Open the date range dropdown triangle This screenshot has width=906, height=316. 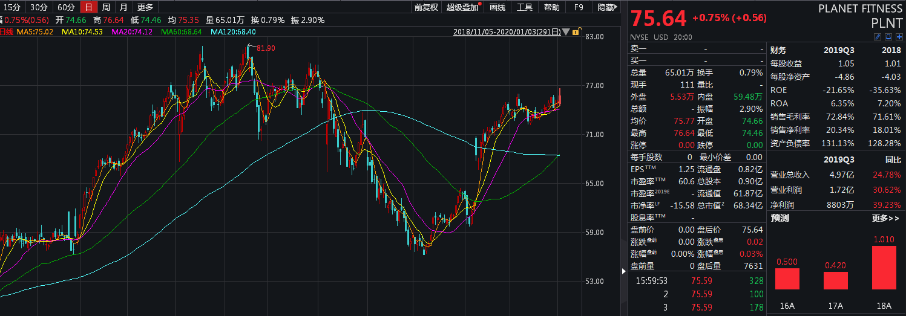[x=566, y=32]
